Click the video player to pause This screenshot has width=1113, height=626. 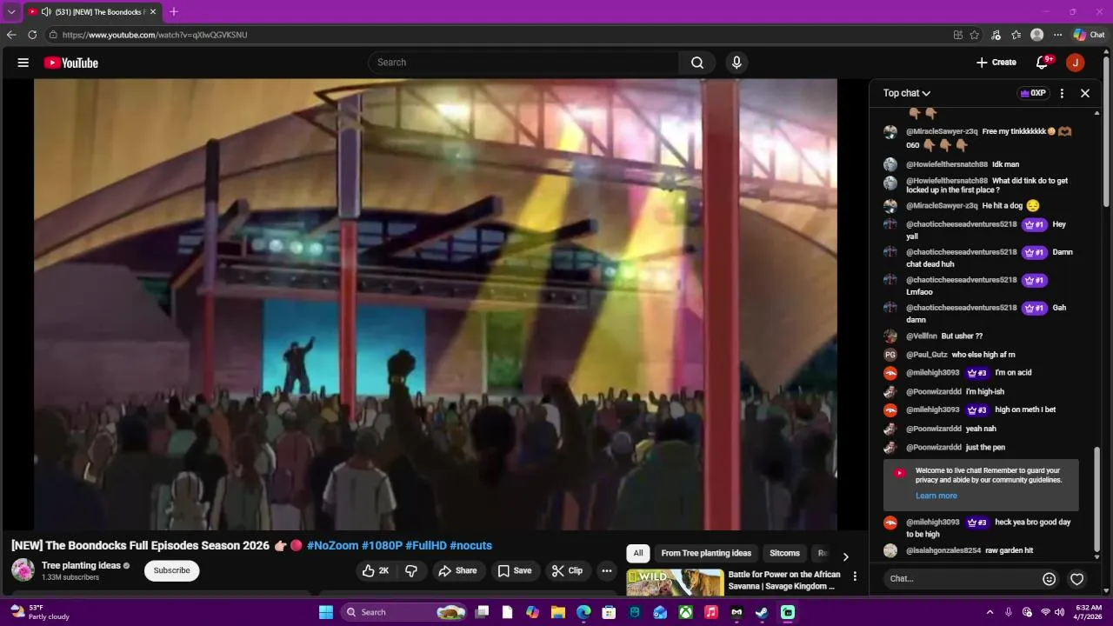click(x=435, y=304)
